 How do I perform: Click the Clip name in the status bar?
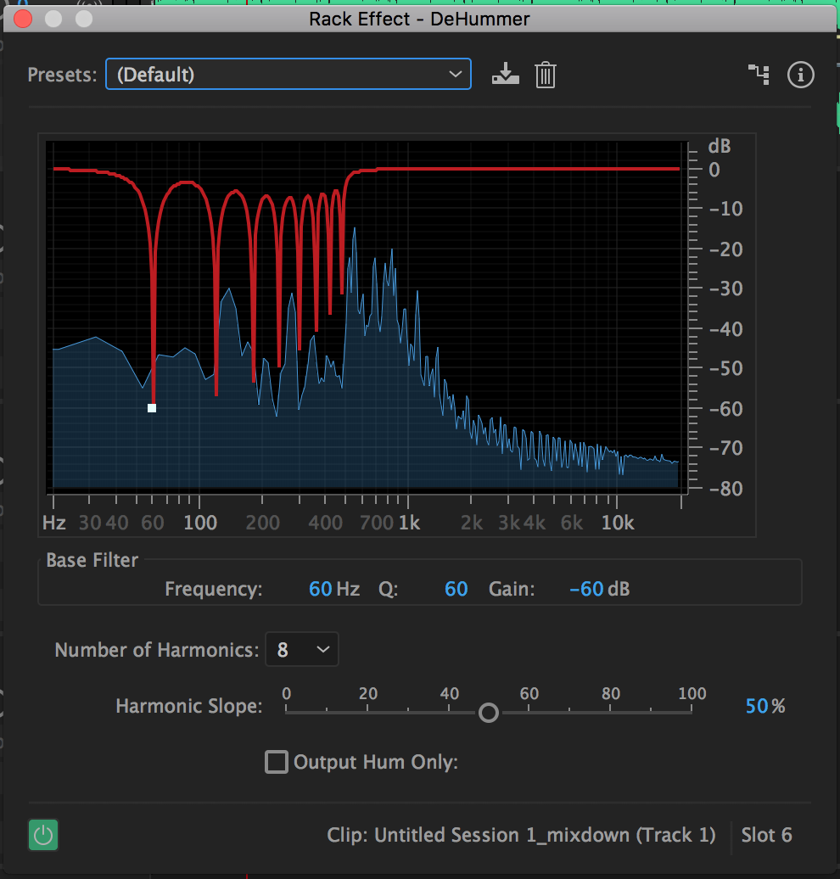(521, 835)
